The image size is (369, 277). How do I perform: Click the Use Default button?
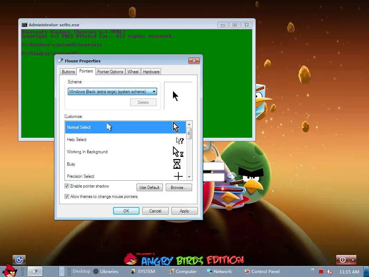click(x=150, y=188)
